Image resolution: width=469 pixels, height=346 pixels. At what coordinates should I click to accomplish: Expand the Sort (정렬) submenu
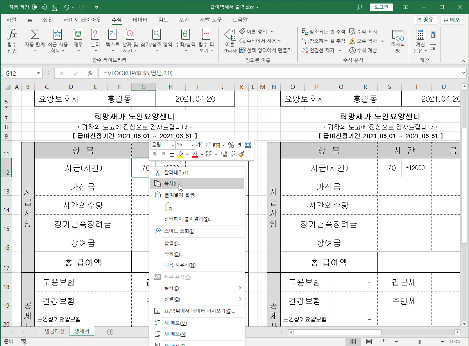click(197, 299)
